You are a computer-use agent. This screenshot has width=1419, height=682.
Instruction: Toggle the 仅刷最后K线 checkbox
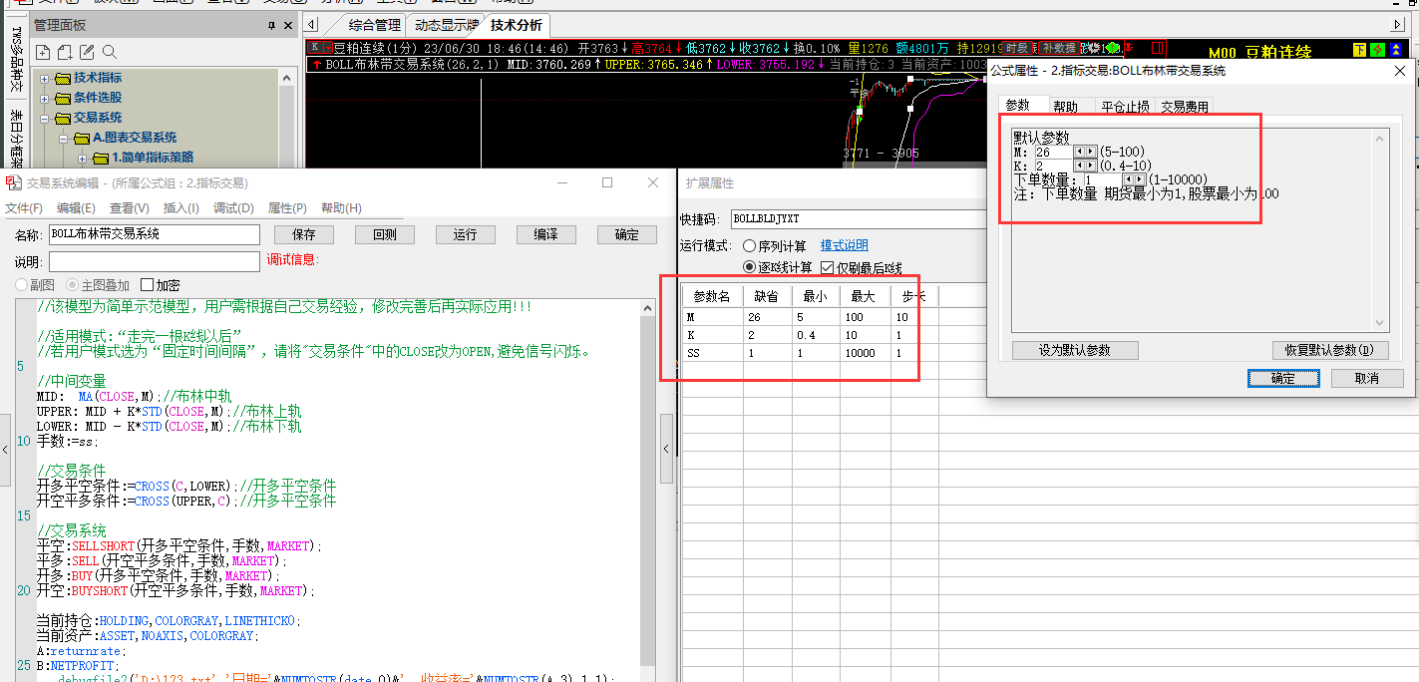tap(827, 267)
